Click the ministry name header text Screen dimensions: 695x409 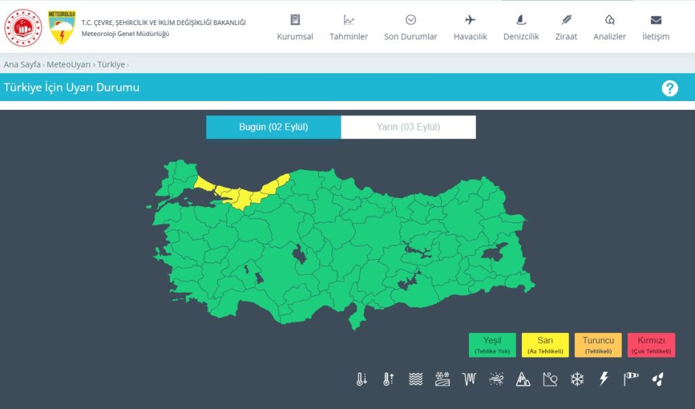point(164,22)
